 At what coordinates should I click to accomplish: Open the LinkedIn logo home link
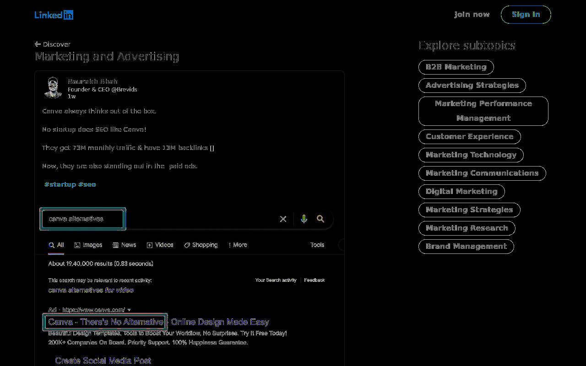click(54, 15)
